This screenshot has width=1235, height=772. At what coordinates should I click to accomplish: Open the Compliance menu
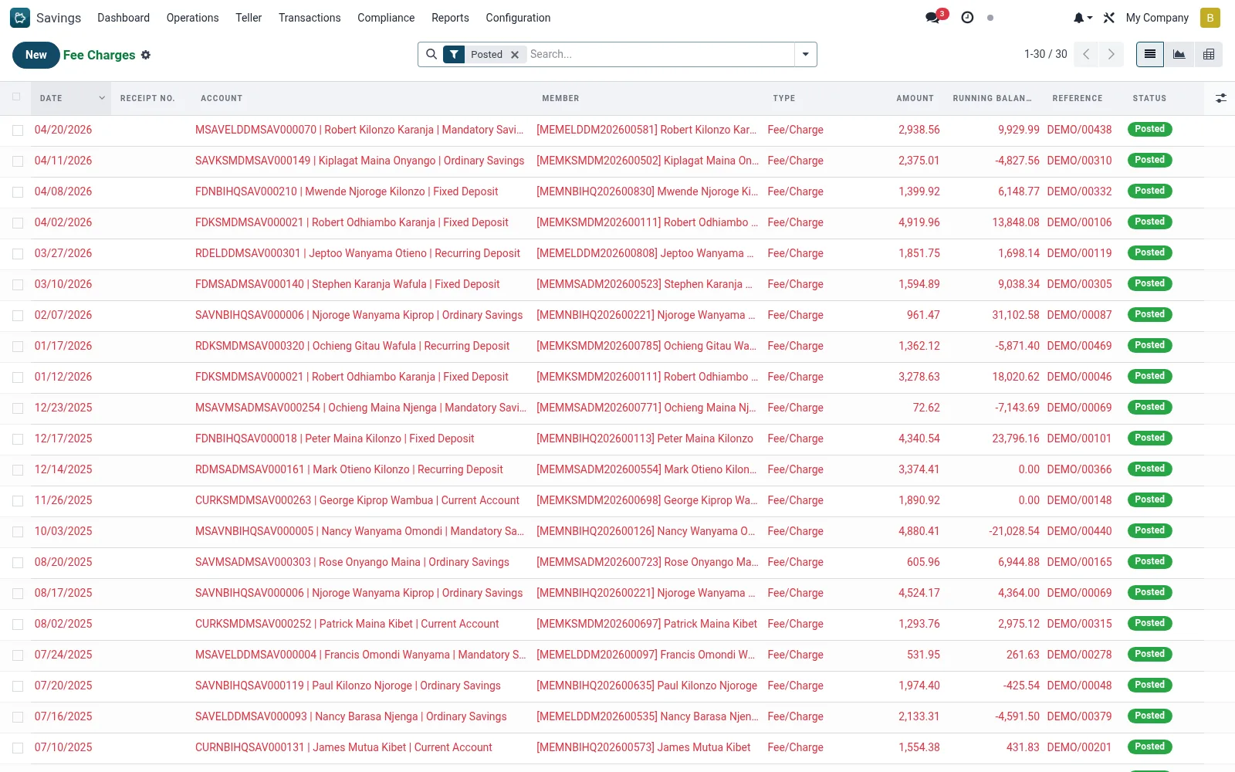386,18
